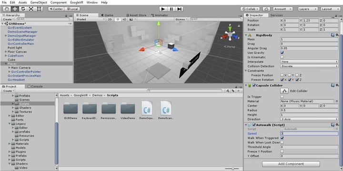Select the Hand tool
The height and width of the screenshot is (171, 343).
click(x=7, y=9)
